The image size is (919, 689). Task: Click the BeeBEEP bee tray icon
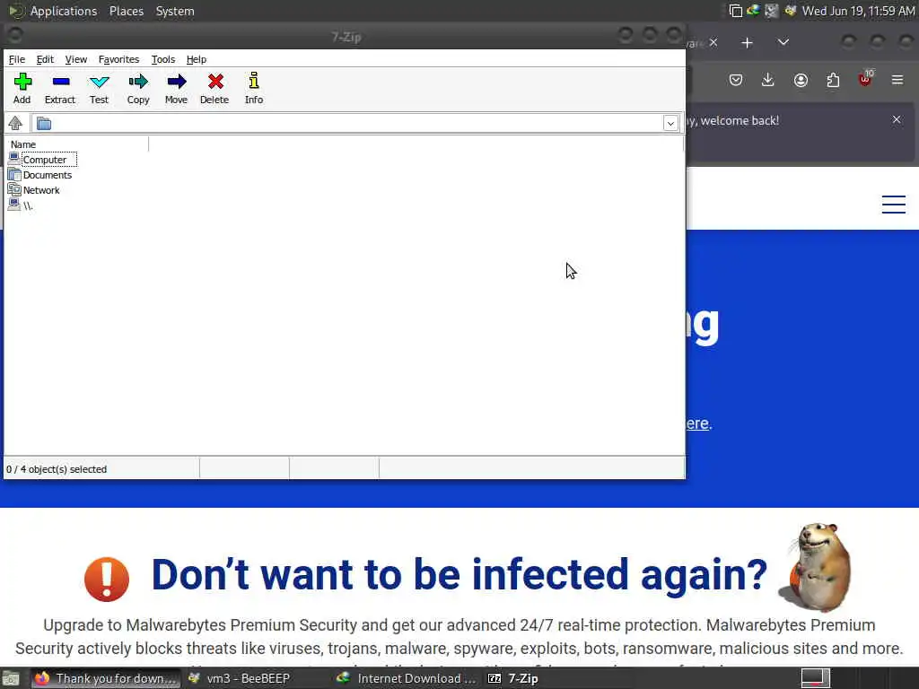pyautogui.click(x=790, y=11)
